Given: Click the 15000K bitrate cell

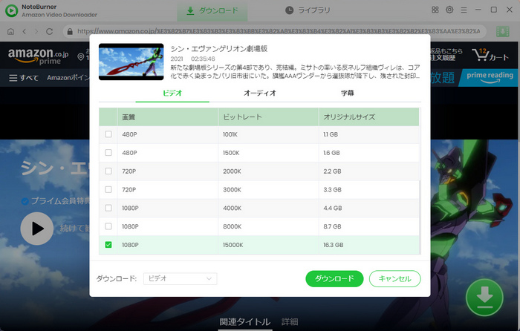Looking at the screenshot, I should tap(268, 245).
